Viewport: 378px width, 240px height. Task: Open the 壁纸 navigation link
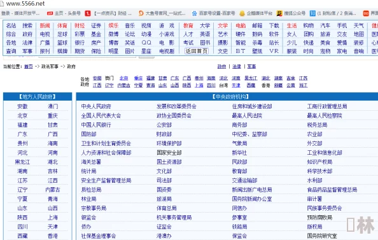tap(257, 51)
